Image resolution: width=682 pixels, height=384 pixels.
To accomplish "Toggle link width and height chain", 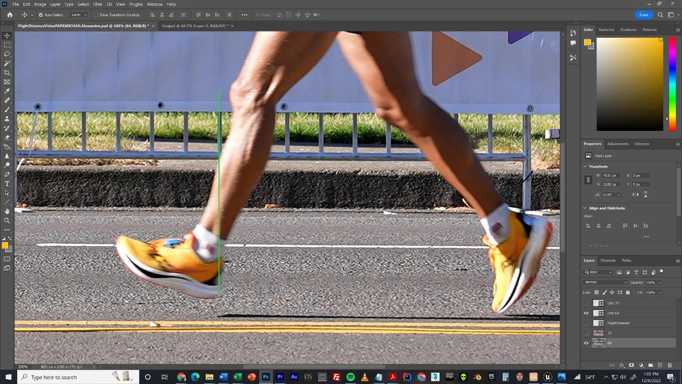I will (x=588, y=180).
